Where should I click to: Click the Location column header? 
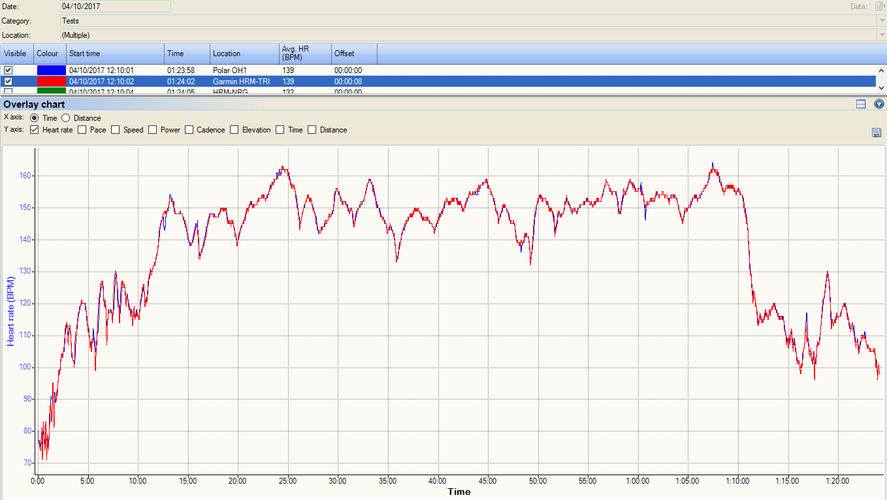[x=244, y=54]
